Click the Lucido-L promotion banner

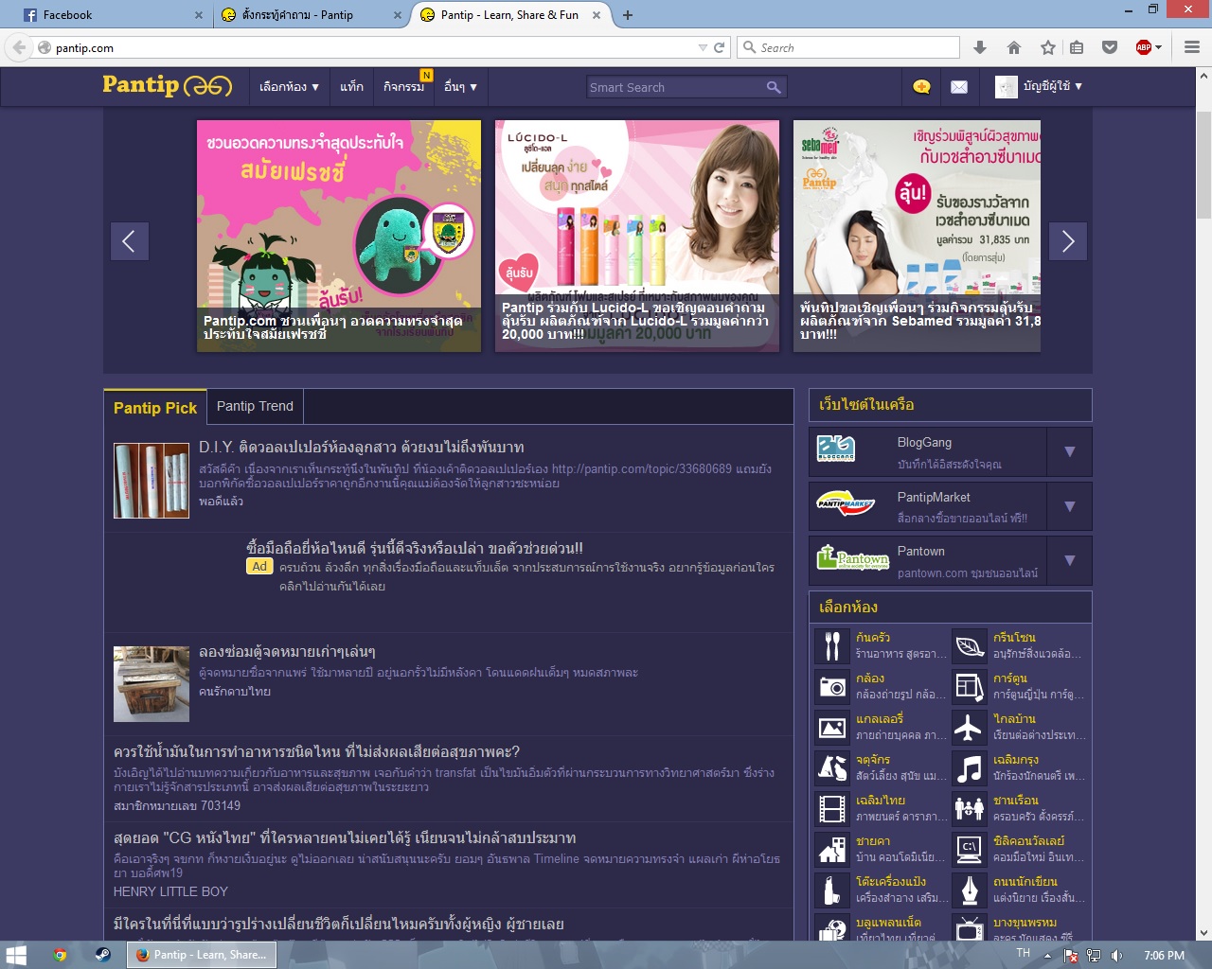(x=637, y=236)
